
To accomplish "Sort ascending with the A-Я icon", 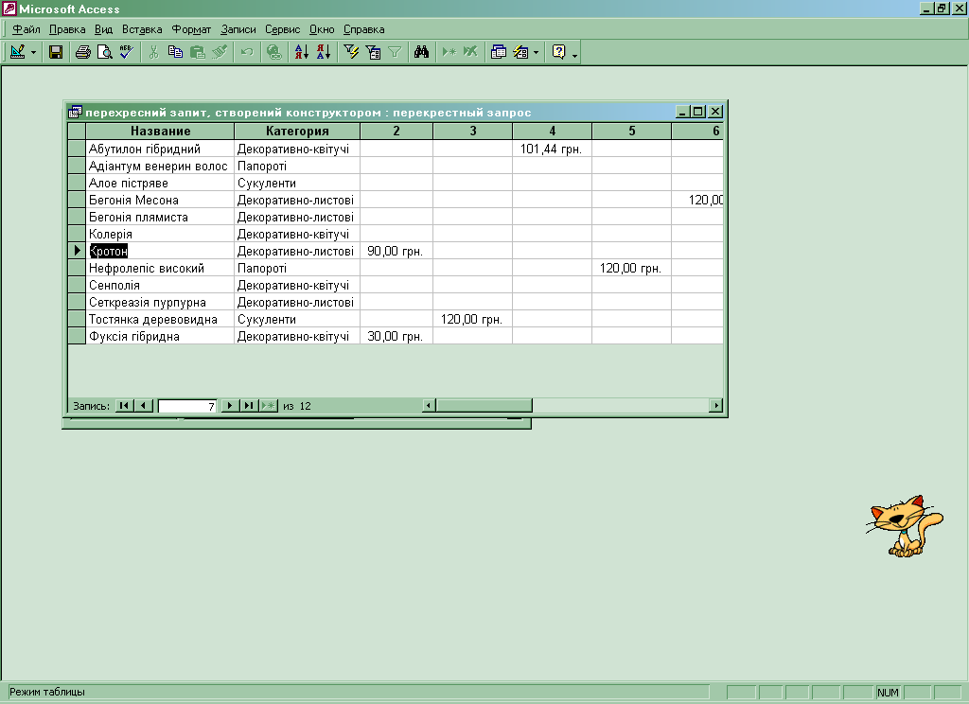I will 302,52.
